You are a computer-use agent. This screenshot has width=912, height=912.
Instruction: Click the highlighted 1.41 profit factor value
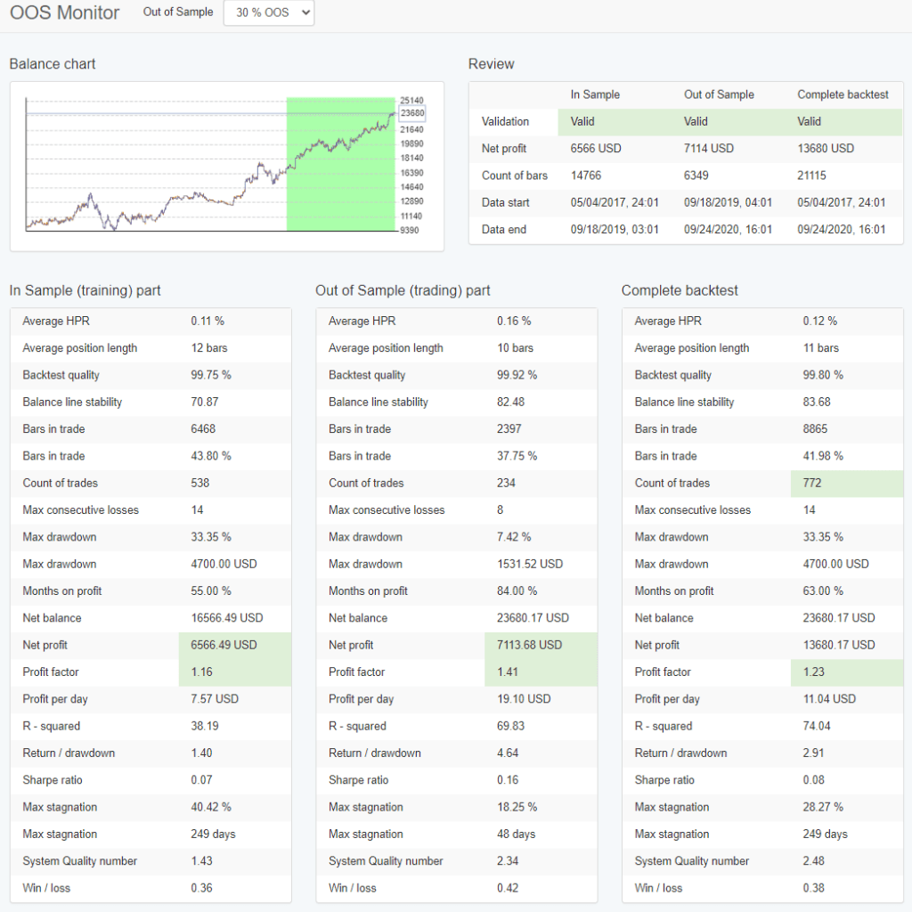pyautogui.click(x=509, y=672)
